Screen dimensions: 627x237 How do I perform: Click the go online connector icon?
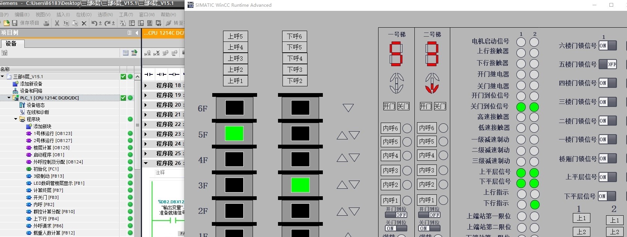pyautogui.click(x=169, y=23)
